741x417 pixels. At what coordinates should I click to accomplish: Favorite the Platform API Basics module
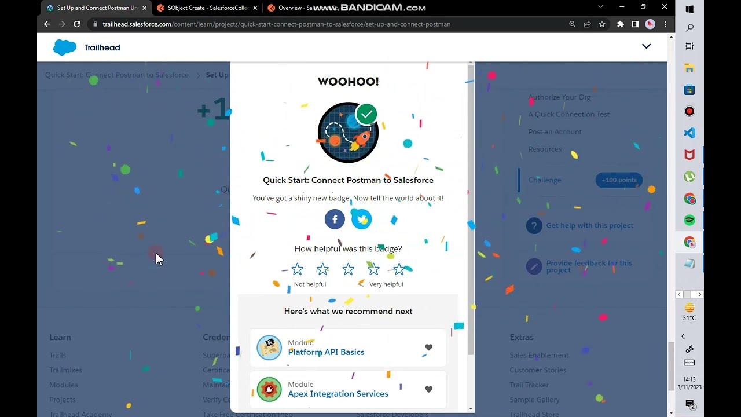click(428, 348)
